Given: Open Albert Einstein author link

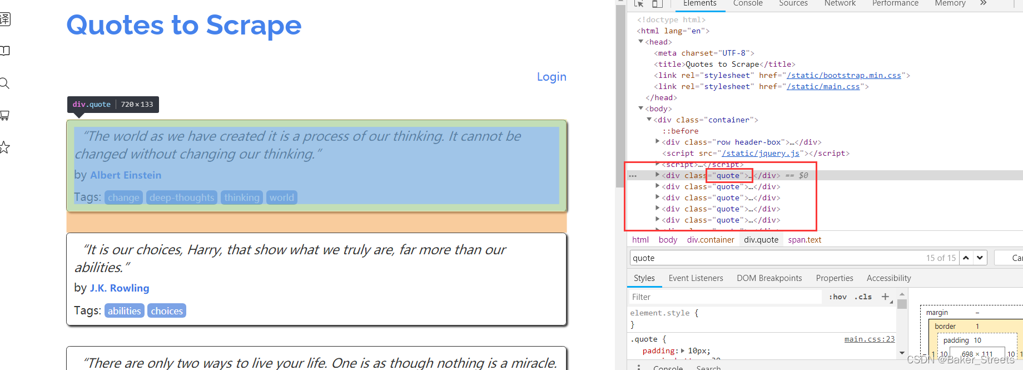Looking at the screenshot, I should [126, 175].
